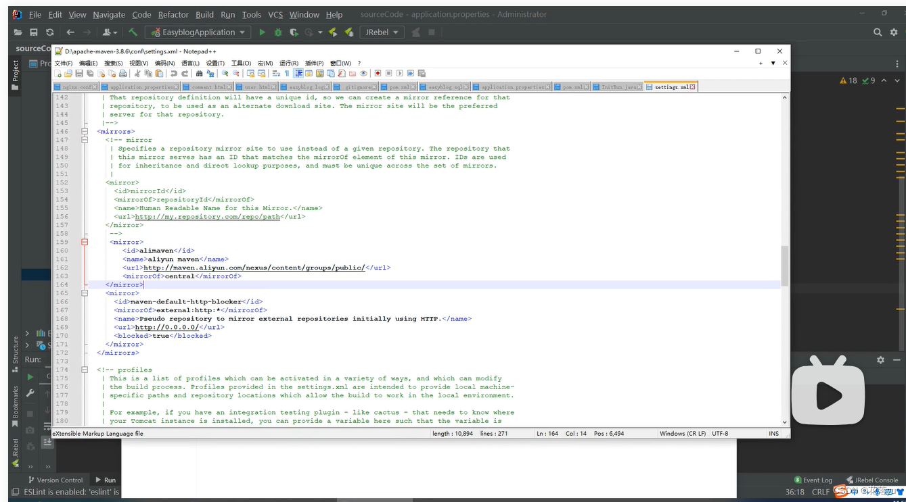Toggle the indent guide icon in Notepad++ toolbar
Screen dimensions: 906x502
(298, 73)
